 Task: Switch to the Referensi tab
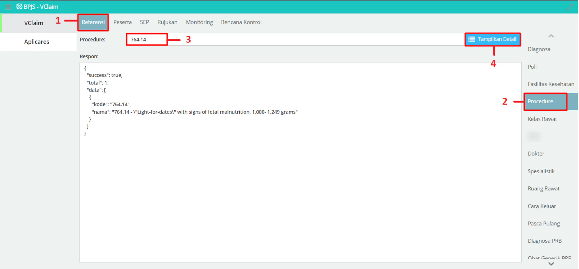coord(93,22)
